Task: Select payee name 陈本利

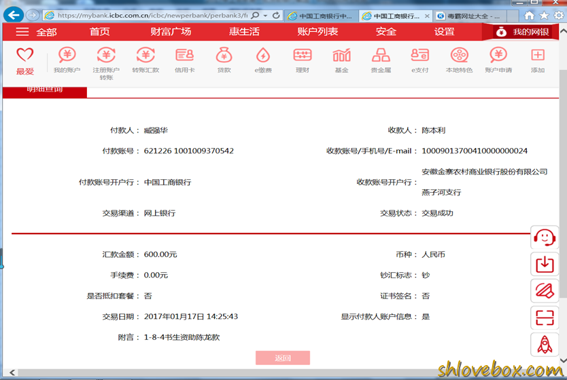Action: 433,130
